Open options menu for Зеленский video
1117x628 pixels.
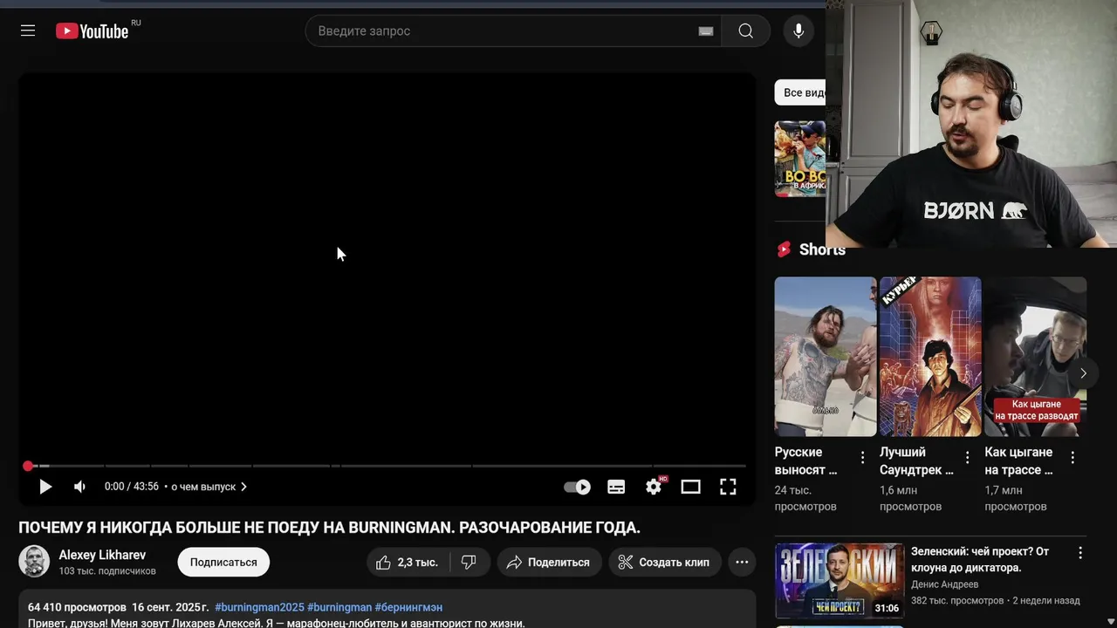(1080, 553)
